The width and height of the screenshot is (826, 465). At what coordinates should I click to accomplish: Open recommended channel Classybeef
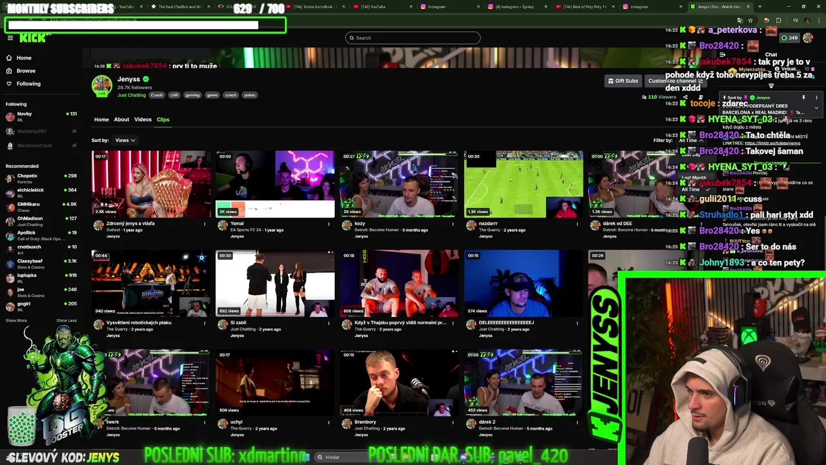41,264
